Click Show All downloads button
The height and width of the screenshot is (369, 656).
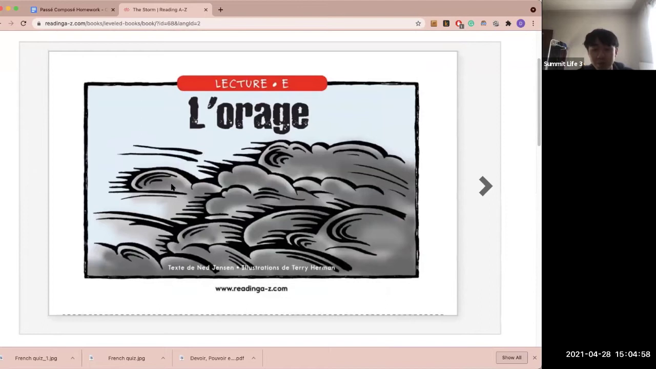(511, 358)
